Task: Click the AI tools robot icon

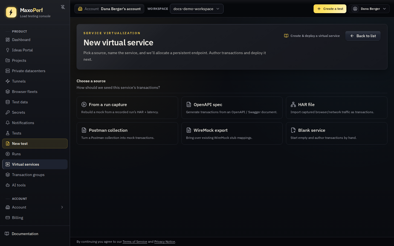Action: click(8, 185)
